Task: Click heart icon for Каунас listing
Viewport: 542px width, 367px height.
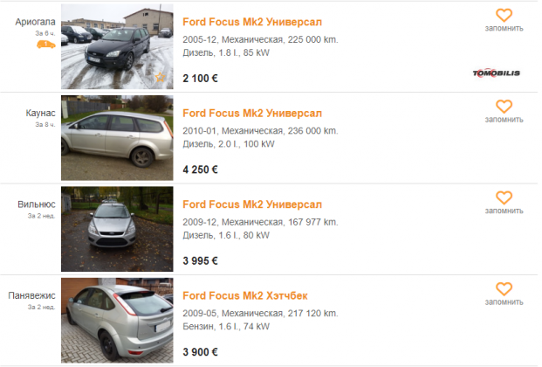Action: tap(504, 107)
